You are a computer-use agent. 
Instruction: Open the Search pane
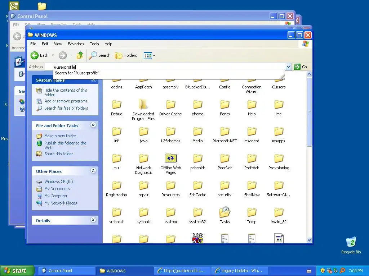tap(100, 55)
